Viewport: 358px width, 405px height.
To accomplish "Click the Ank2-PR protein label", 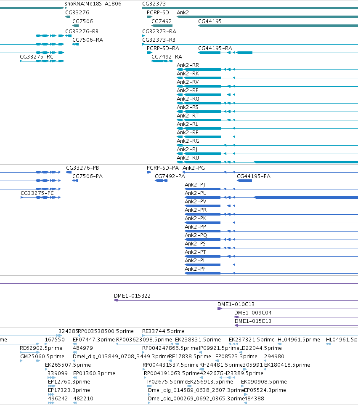I will click(x=196, y=210).
